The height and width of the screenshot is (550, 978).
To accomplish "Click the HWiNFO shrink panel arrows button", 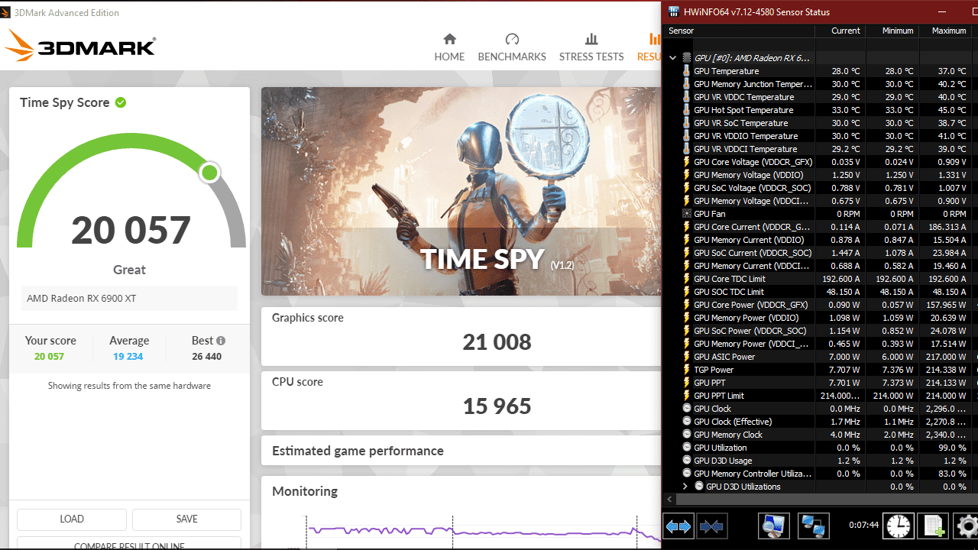I will pos(711,526).
